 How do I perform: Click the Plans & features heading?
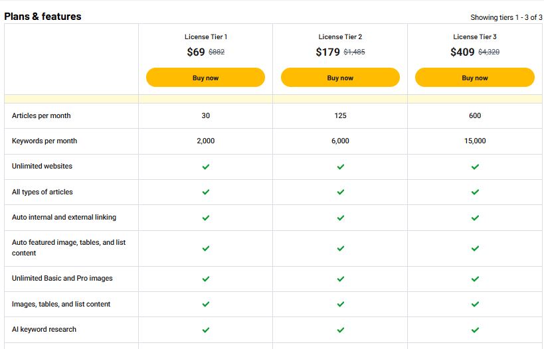[x=43, y=17]
